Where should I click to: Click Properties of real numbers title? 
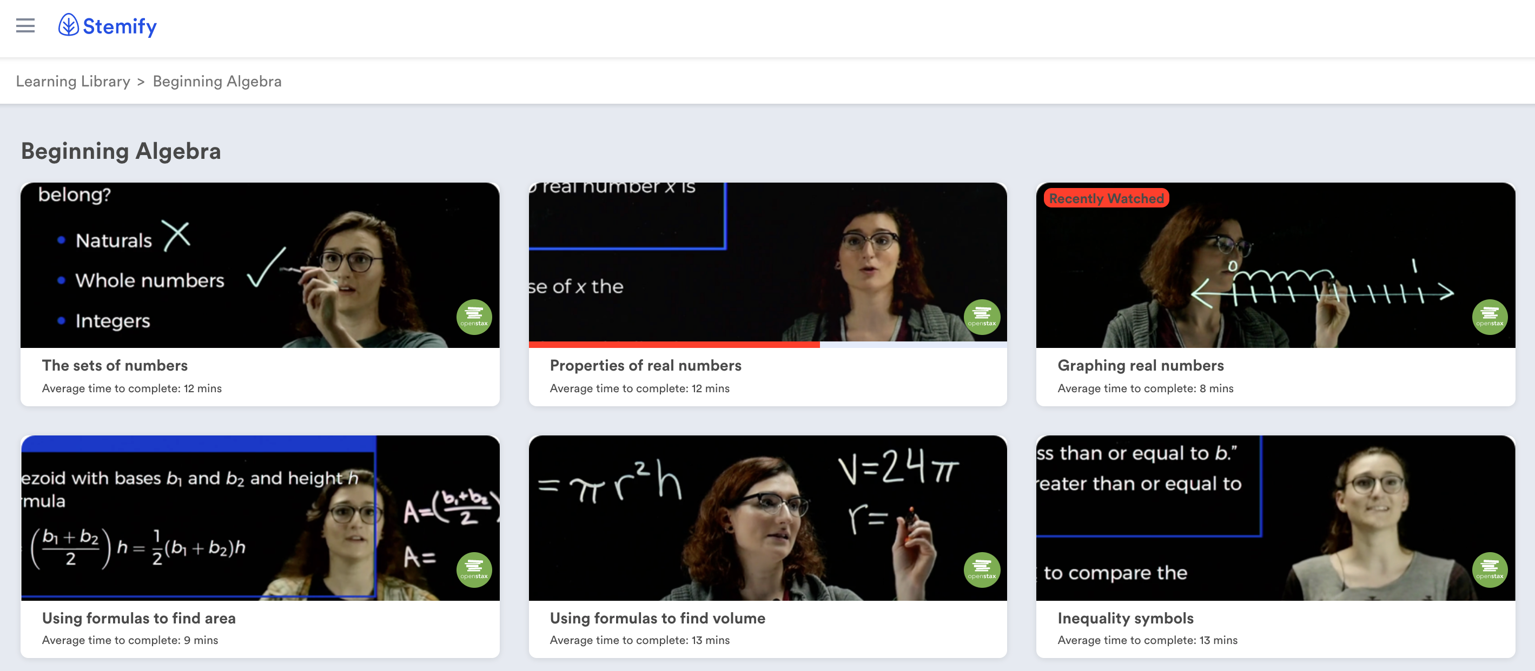click(645, 365)
